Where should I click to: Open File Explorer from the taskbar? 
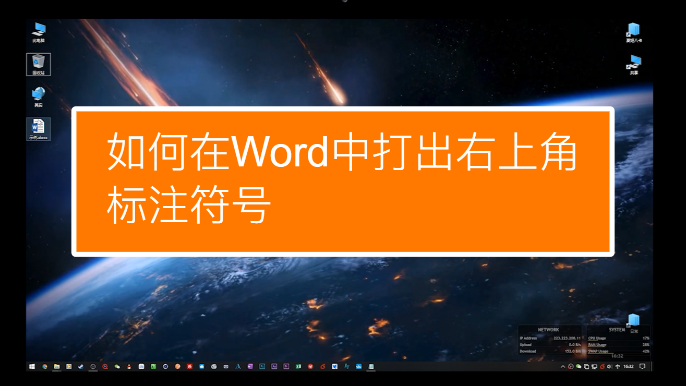click(56, 367)
